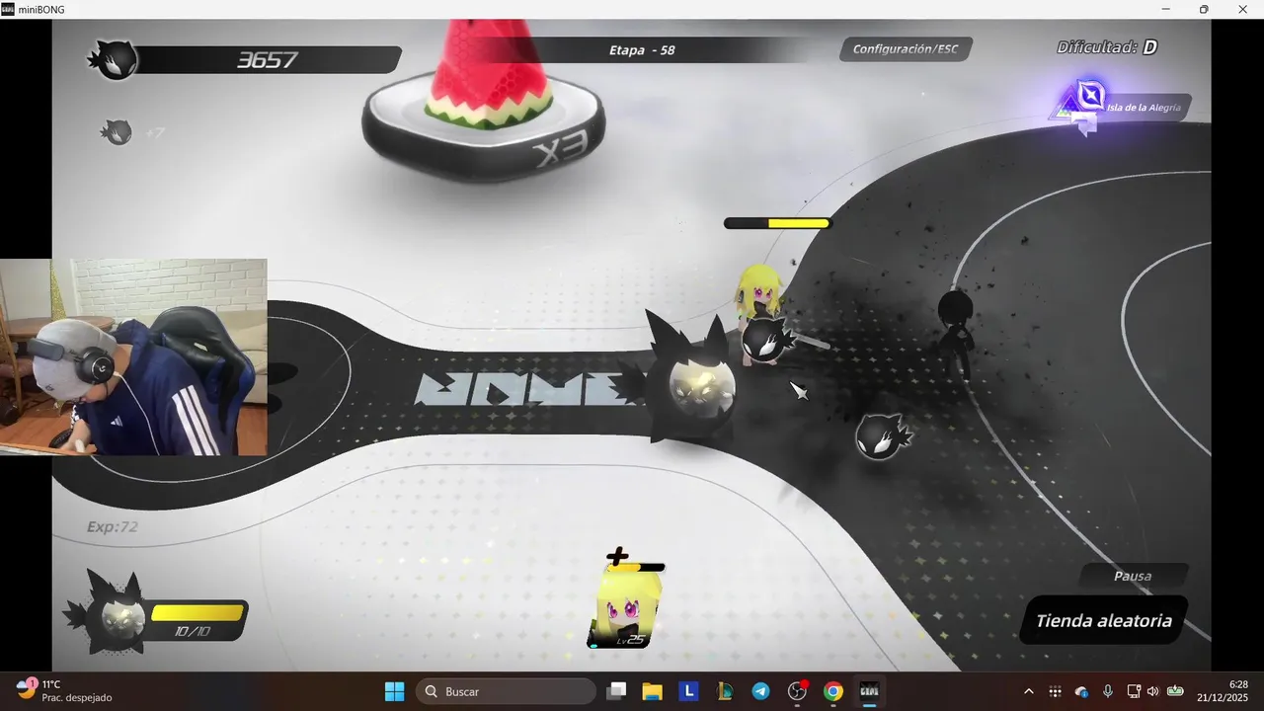Click the miniBONG title bar app icon
Screen dimensions: 1264x711
coord(8,9)
